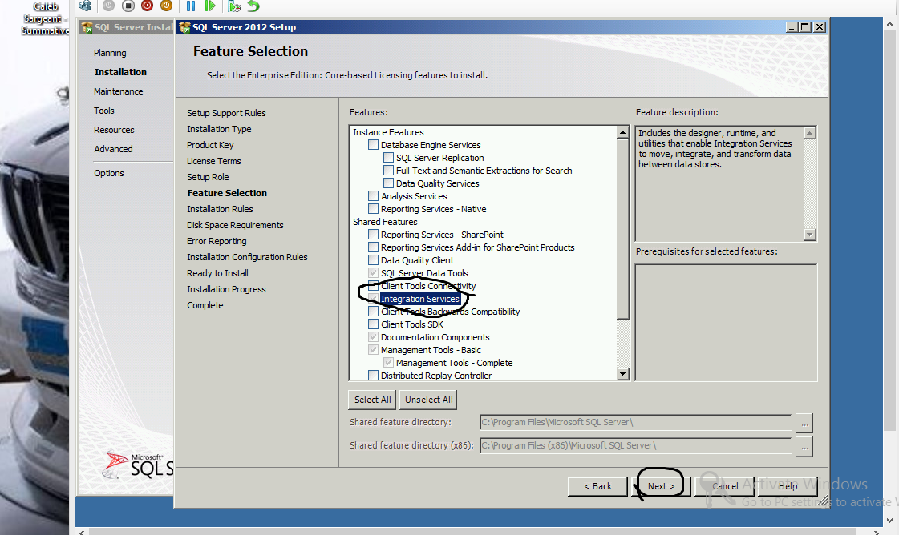899x535 pixels.
Task: Click the Setup Role step
Action: coord(208,177)
